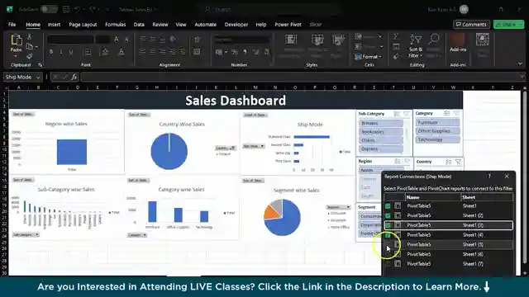Collapse the ribbon with the chevron

point(520,64)
